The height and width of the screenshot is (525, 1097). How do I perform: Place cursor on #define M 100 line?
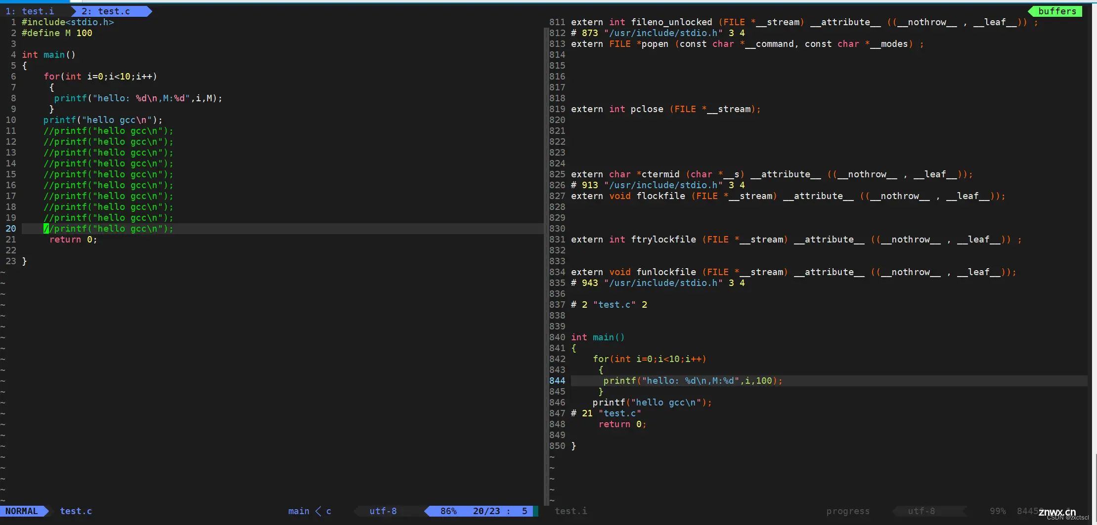point(57,33)
